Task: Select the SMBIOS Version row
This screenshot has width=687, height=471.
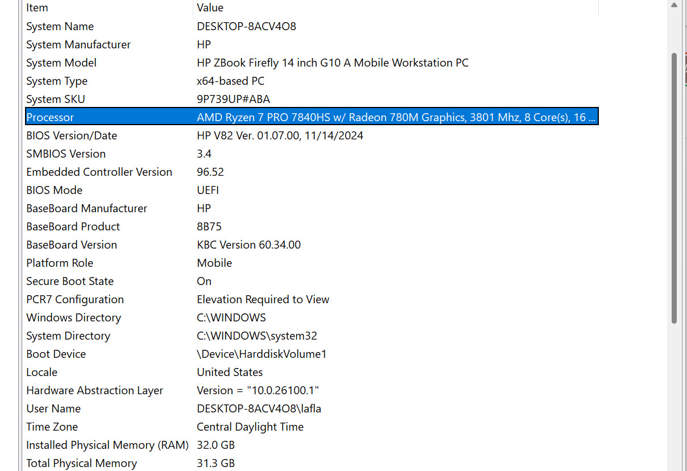Action: [x=312, y=154]
